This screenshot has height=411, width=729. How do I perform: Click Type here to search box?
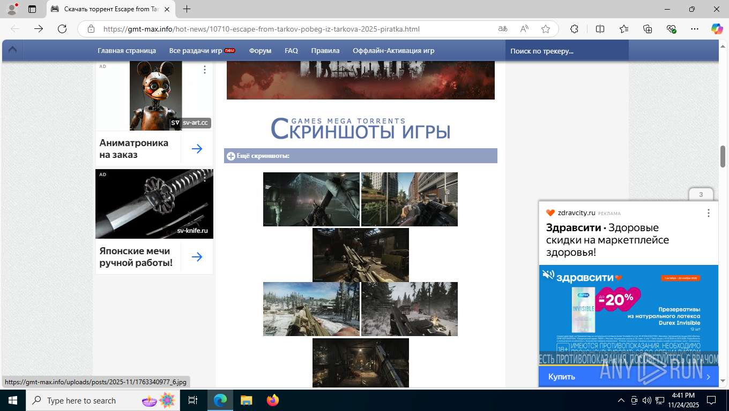pyautogui.click(x=103, y=400)
